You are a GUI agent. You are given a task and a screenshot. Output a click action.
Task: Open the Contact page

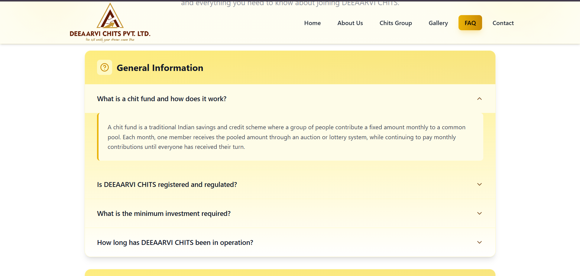pyautogui.click(x=503, y=23)
